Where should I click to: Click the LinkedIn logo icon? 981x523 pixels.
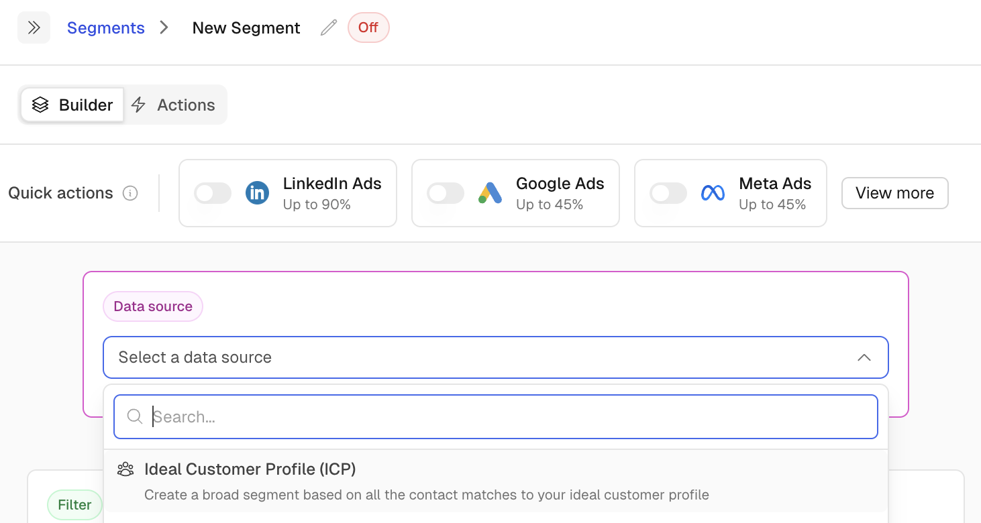[257, 193]
